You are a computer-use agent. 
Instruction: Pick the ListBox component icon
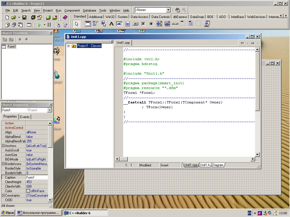(159, 24)
